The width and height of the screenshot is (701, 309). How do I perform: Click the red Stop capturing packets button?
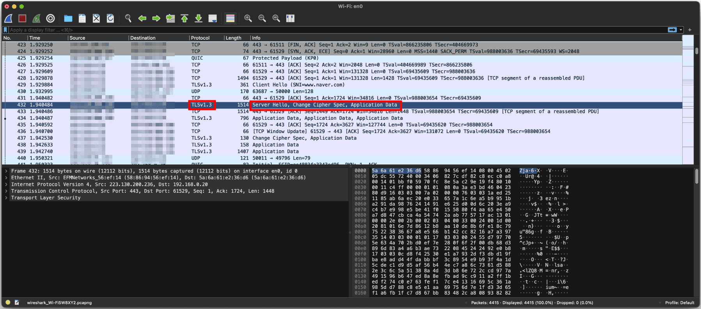pos(22,18)
